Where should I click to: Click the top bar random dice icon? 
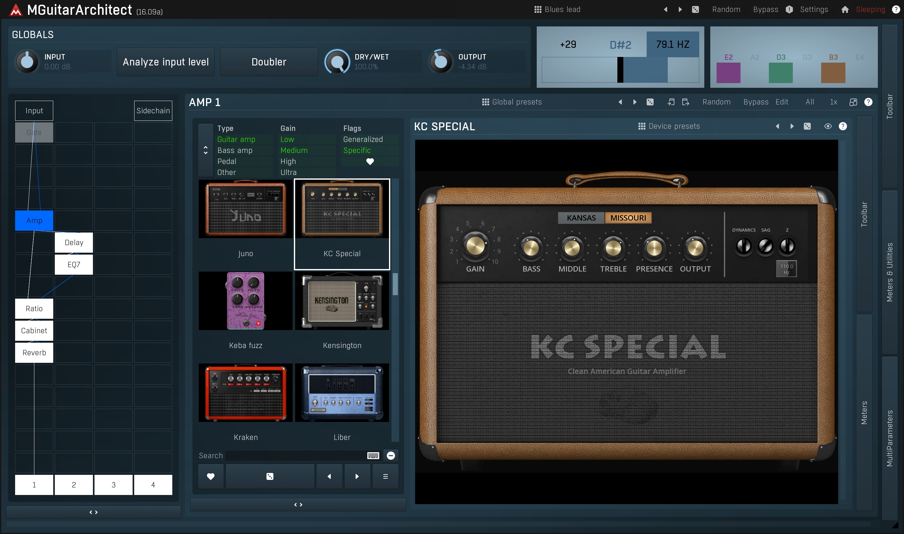pos(695,10)
